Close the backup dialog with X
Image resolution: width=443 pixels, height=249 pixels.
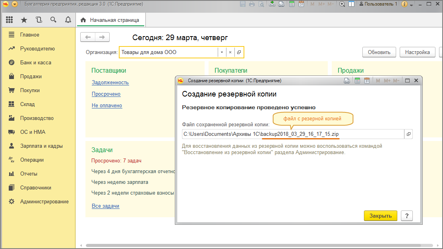[x=416, y=81]
